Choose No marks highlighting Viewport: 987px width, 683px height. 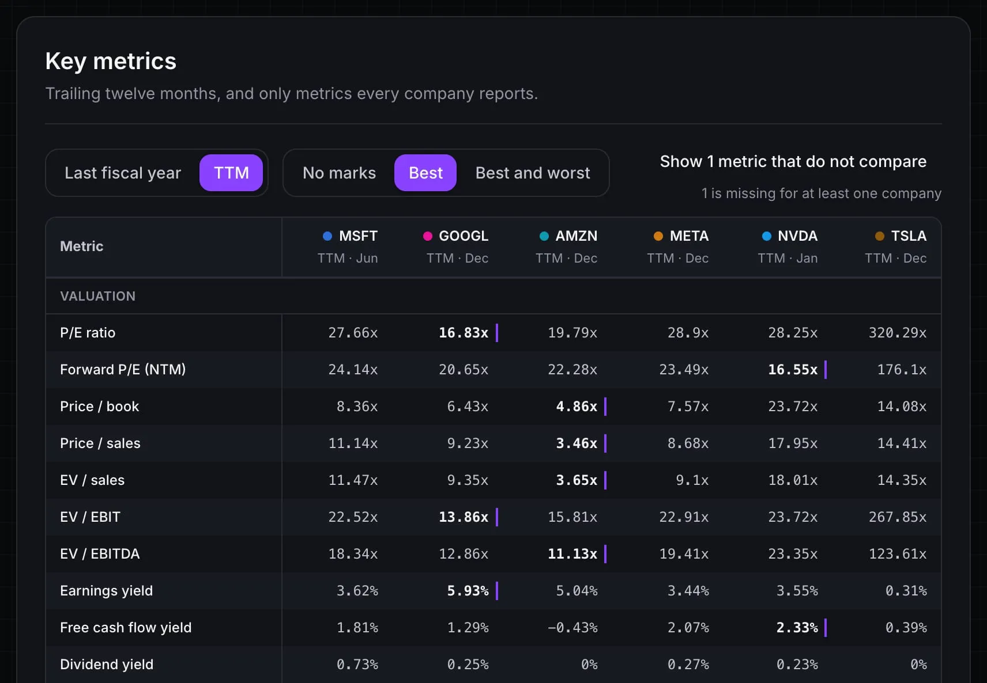[339, 173]
